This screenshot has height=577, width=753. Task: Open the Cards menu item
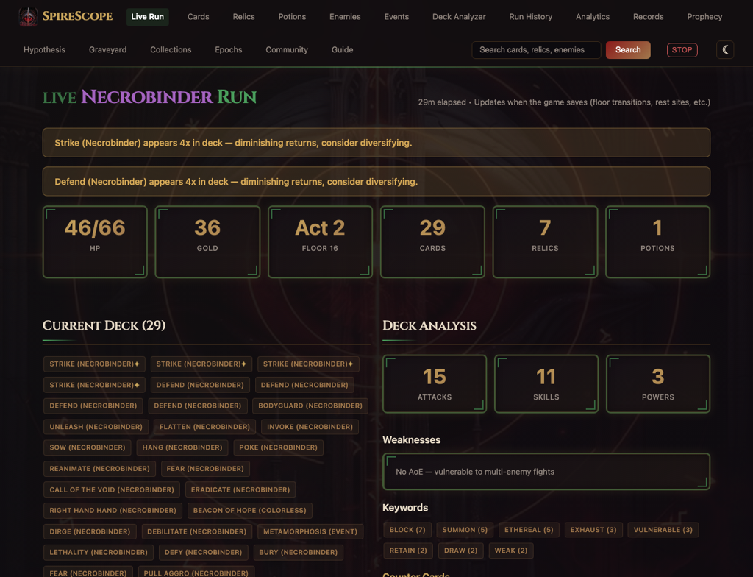click(199, 17)
